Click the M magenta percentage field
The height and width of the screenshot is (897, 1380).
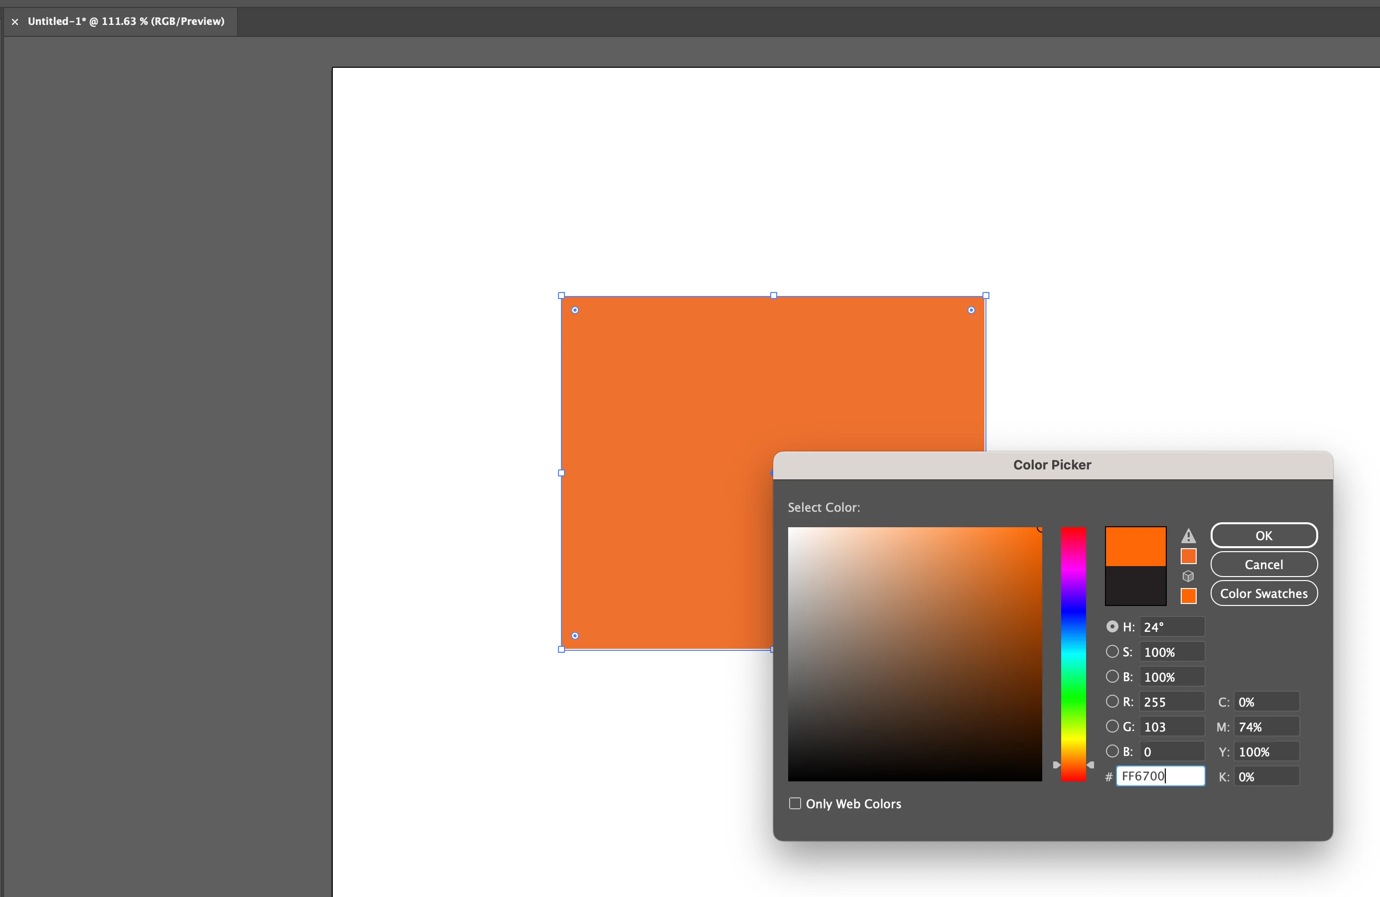pos(1266,727)
